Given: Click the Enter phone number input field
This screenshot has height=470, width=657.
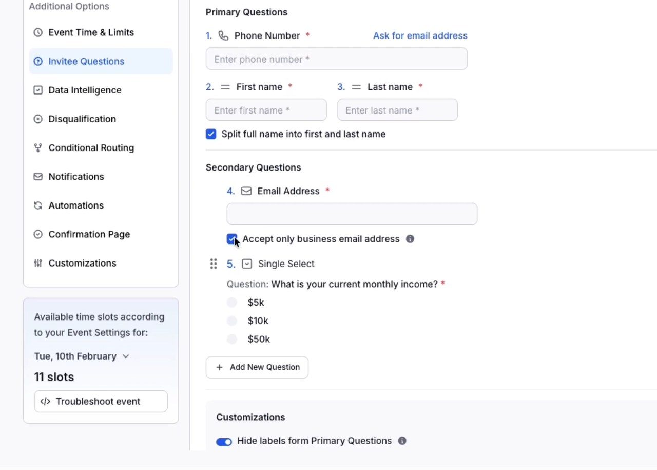Looking at the screenshot, I should [x=337, y=59].
